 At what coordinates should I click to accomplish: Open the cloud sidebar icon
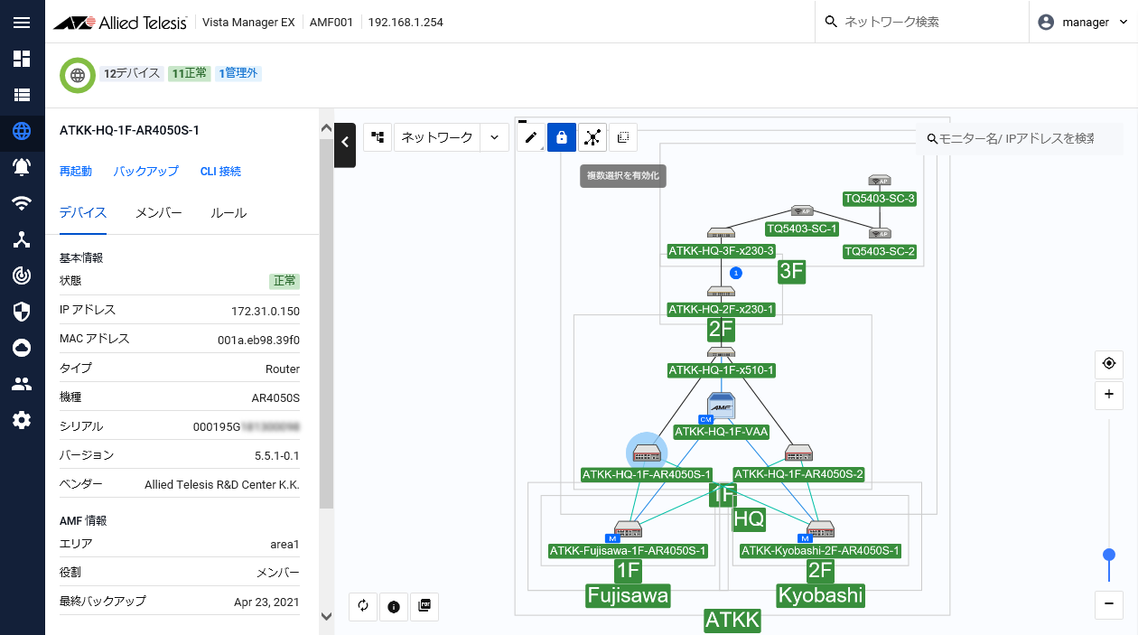(x=22, y=348)
